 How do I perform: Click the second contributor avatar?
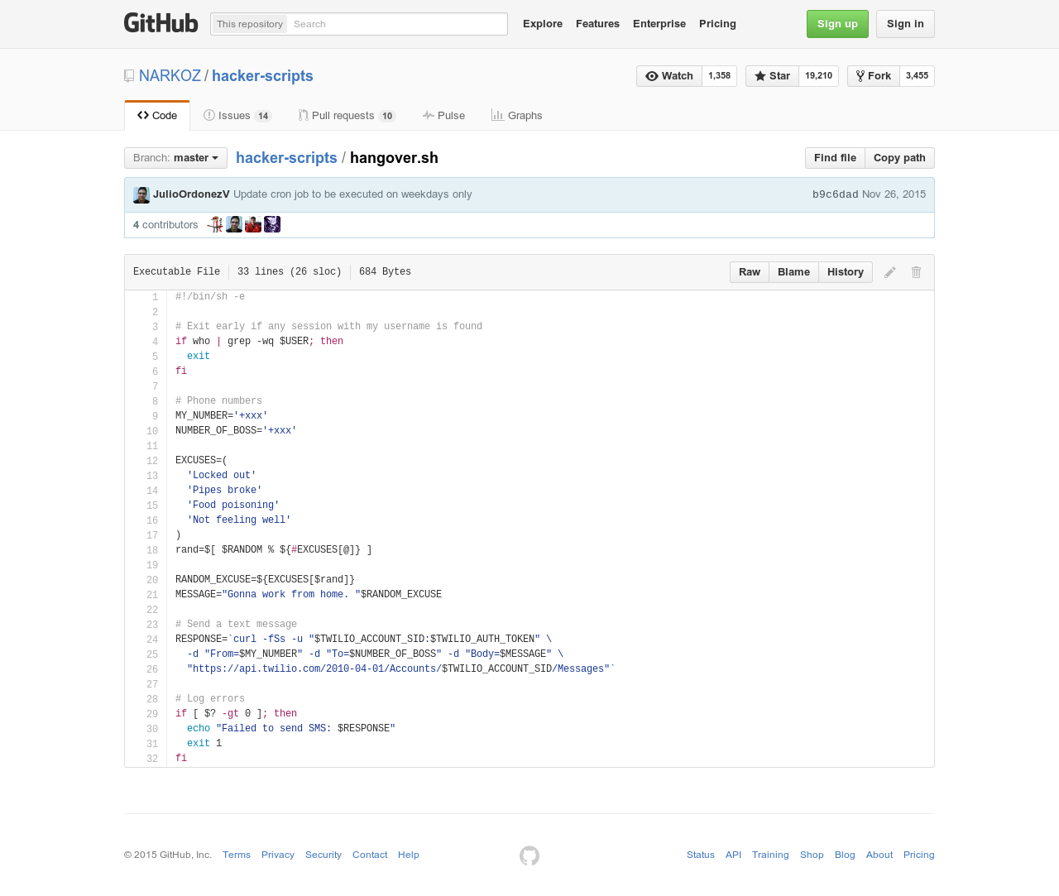click(x=234, y=224)
